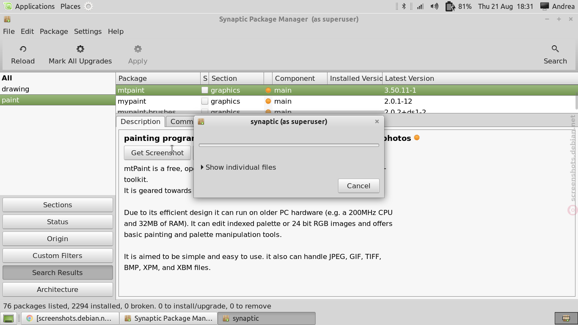Click the workspace switcher tray icon
This screenshot has width=578, height=325.
click(x=566, y=318)
